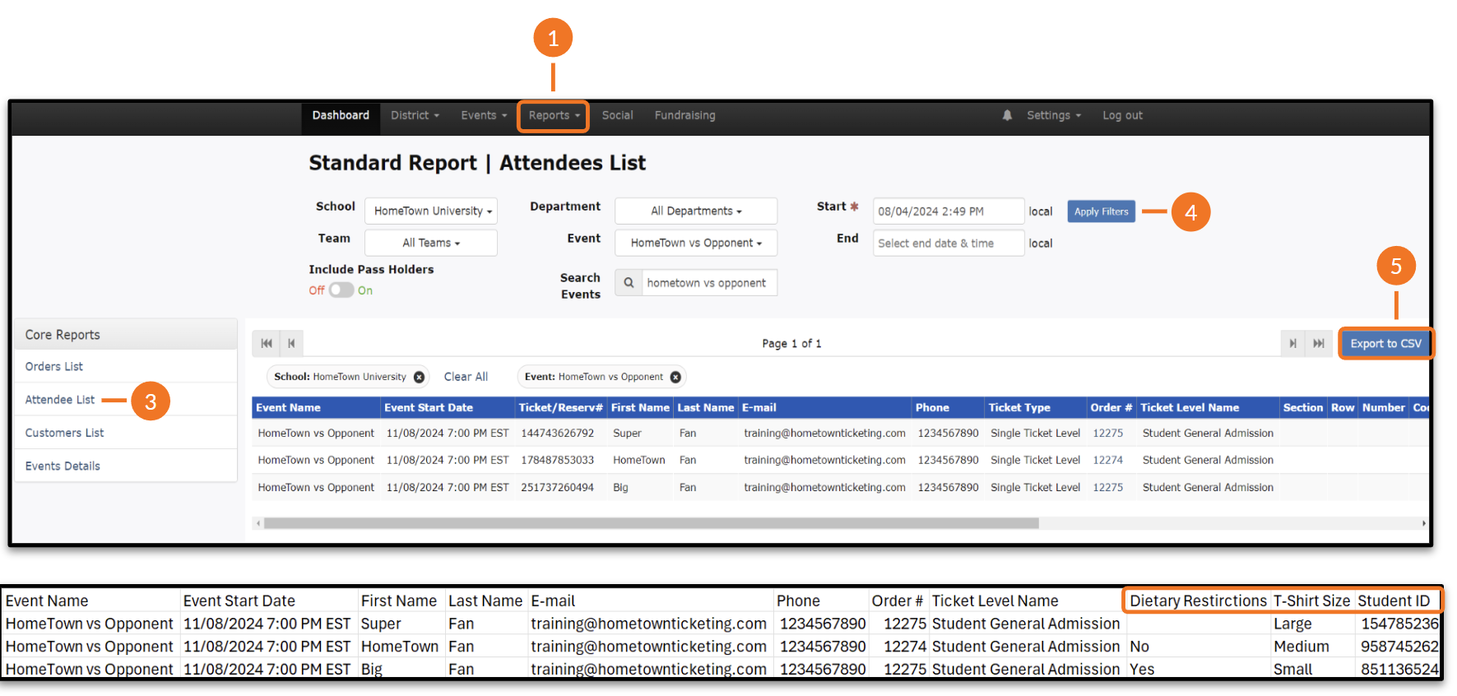The image size is (1457, 696).
Task: Go to the first page of results
Action: tap(267, 344)
